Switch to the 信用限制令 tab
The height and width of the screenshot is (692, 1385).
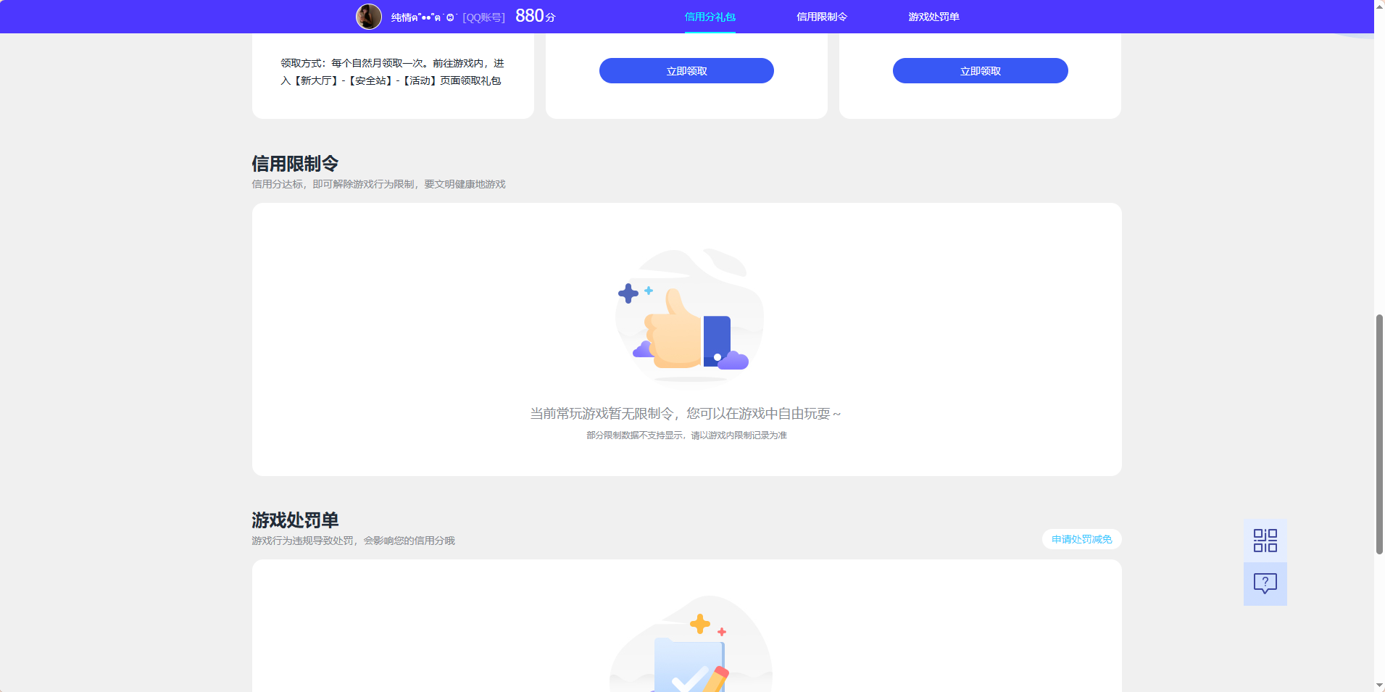821,16
